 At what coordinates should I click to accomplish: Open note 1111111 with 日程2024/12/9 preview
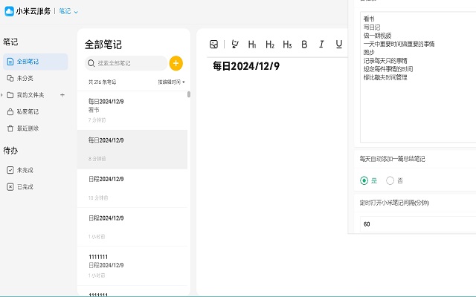click(132, 266)
